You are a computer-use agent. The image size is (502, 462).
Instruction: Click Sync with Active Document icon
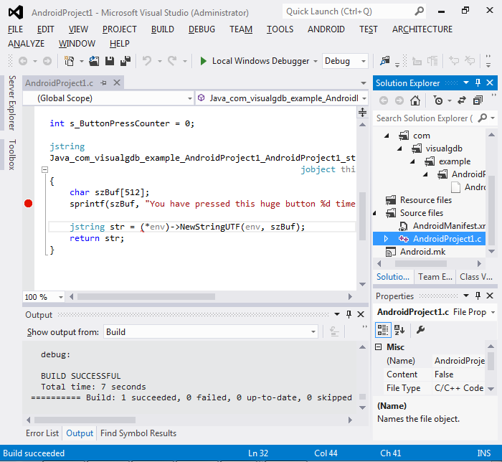coord(461,100)
